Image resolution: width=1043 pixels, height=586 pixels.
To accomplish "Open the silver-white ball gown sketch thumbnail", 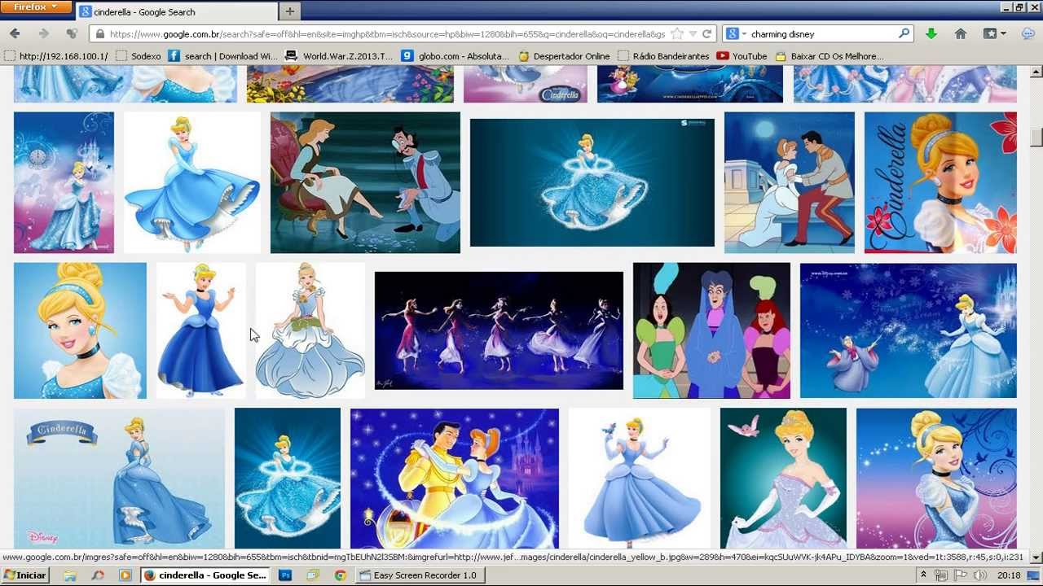I will click(x=310, y=330).
